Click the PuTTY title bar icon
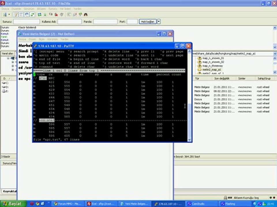This screenshot has width=277, height=207. click(x=35, y=46)
